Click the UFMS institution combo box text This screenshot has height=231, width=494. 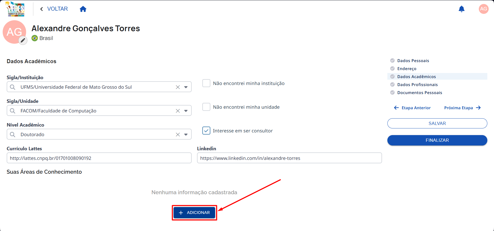tap(76, 87)
